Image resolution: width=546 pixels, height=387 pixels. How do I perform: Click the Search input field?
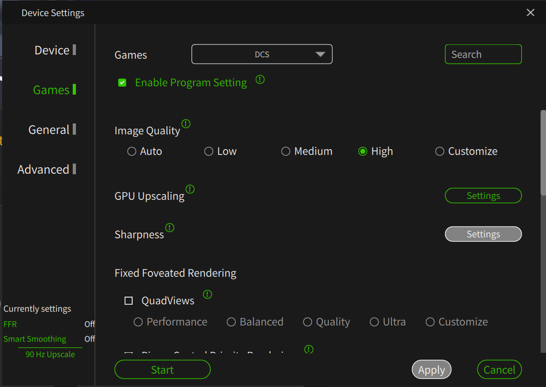point(483,54)
